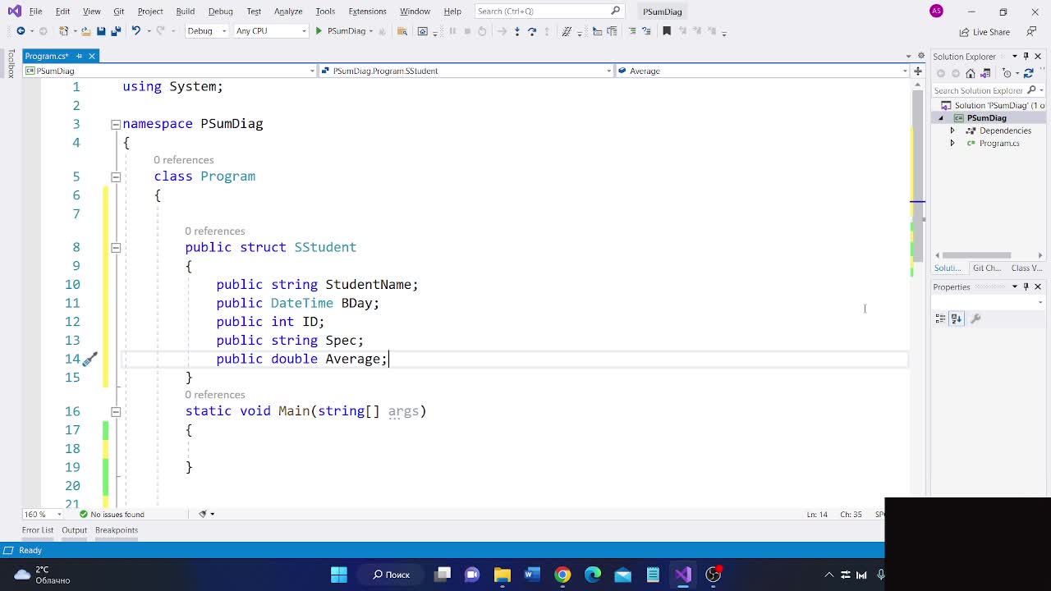
Task: Switch to the Error List tab
Action: click(37, 530)
